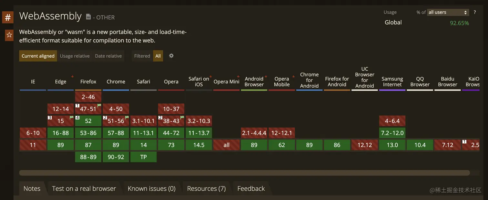Switch to Usage relative view
Viewport: 488px width, 200px height.
pos(75,56)
